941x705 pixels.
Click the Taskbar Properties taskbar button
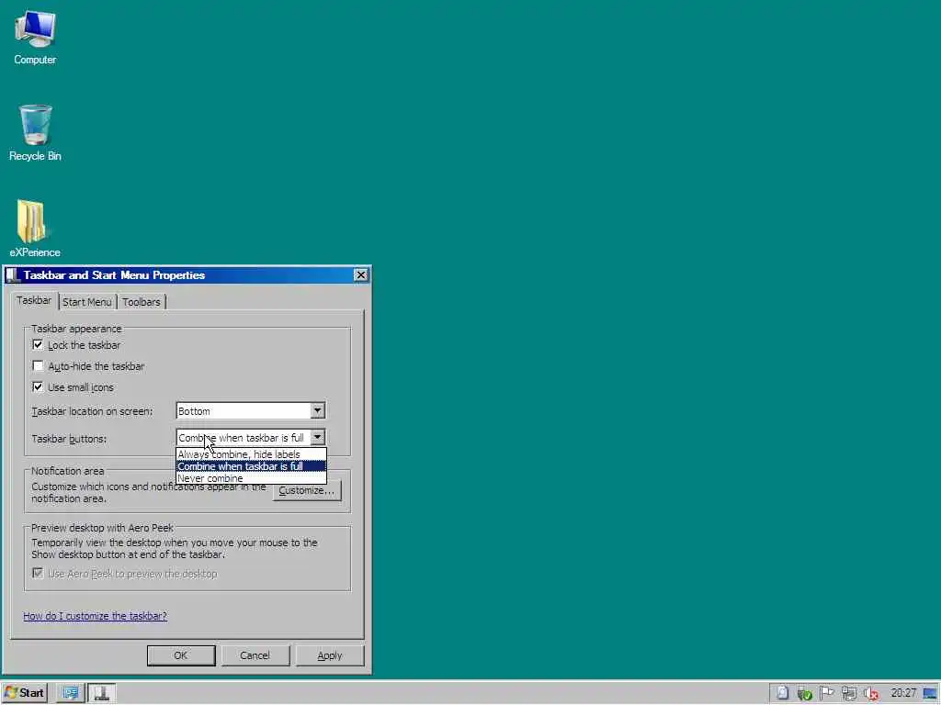coord(101,693)
